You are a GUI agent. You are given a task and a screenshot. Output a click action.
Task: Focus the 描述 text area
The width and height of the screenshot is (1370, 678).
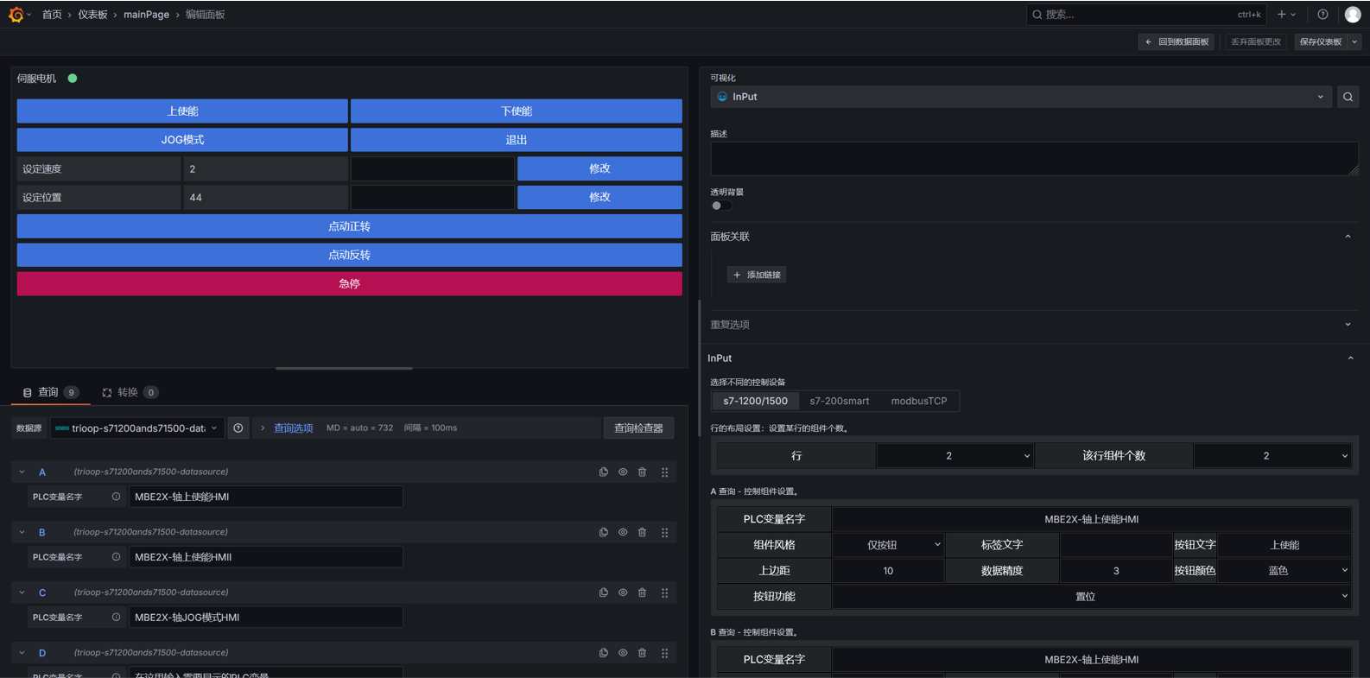pyautogui.click(x=1034, y=159)
